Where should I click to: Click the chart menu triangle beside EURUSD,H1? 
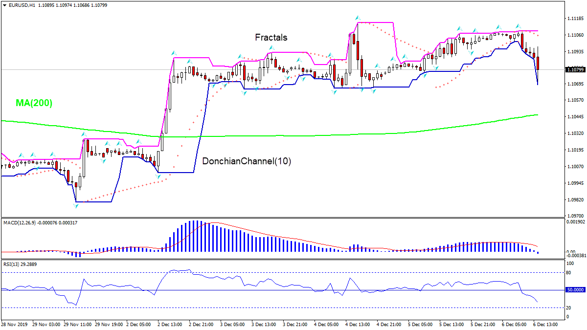[x=3, y=5]
